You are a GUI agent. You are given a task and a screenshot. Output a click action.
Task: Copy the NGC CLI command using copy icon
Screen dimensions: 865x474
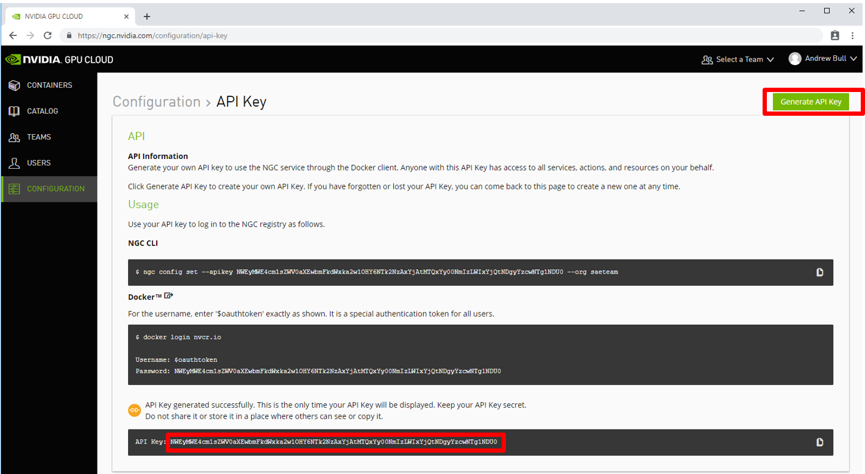tap(819, 272)
